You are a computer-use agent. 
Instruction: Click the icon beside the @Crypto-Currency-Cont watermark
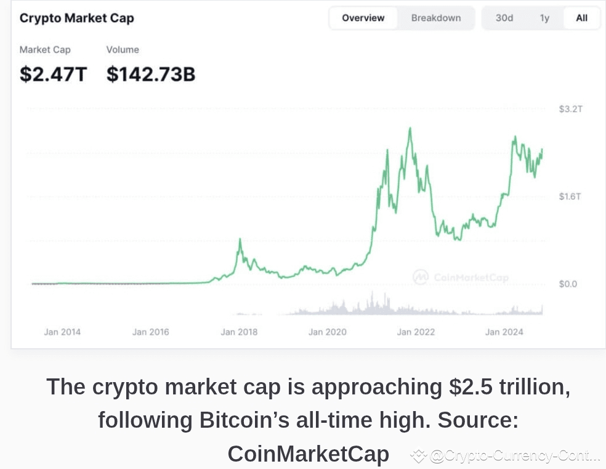(419, 456)
